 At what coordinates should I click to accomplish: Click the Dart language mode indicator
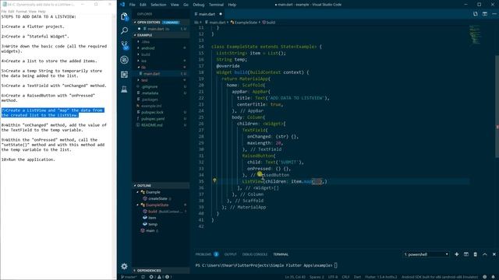pyautogui.click(x=357, y=277)
